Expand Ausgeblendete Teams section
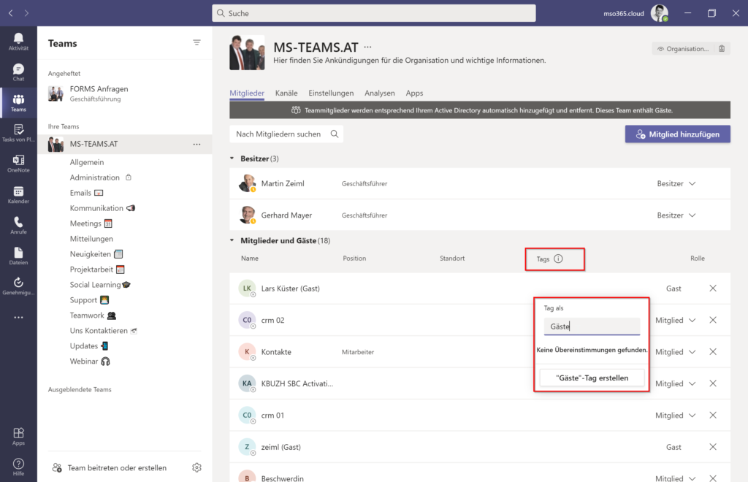The height and width of the screenshot is (482, 748). 80,389
